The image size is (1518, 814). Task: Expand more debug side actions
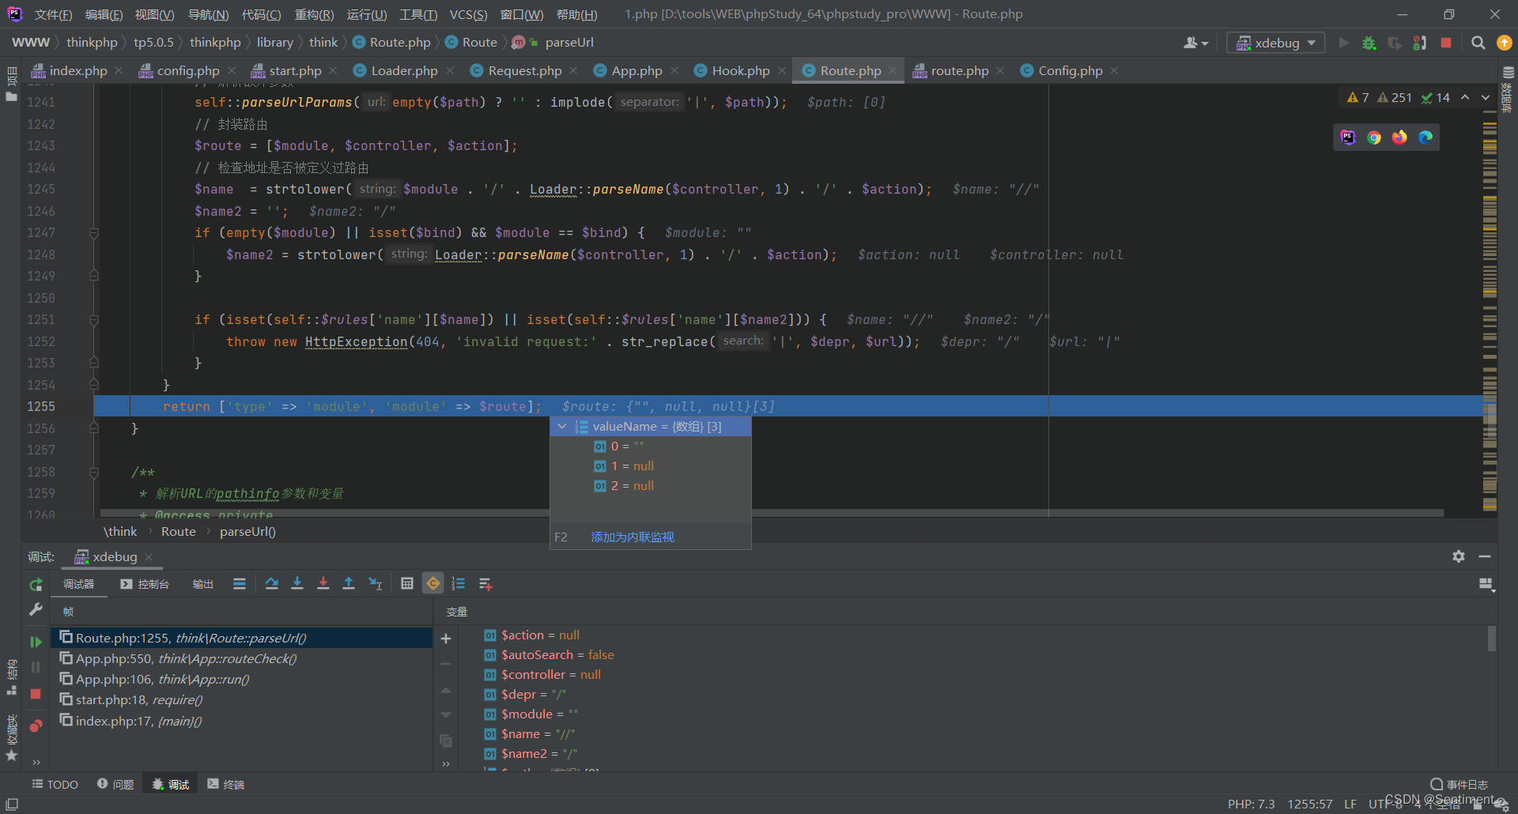(x=36, y=763)
